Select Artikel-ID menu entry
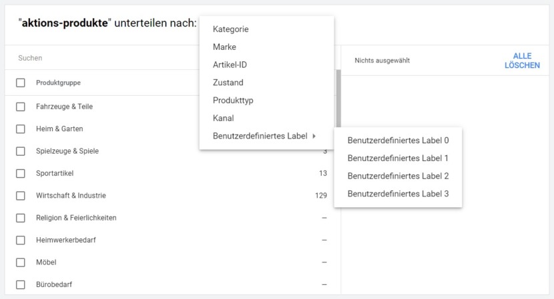 tap(266, 65)
